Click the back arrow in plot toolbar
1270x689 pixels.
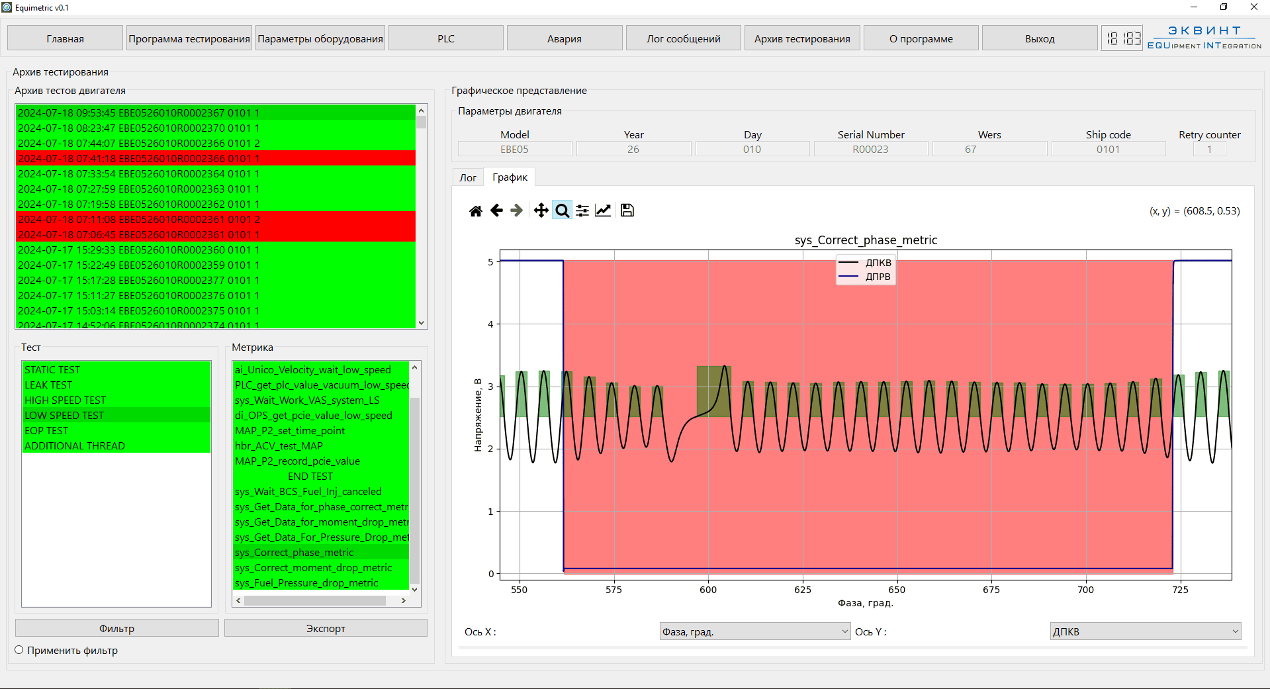click(x=496, y=210)
